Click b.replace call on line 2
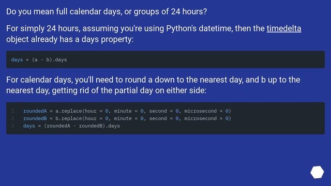 pyautogui.click(x=70, y=118)
